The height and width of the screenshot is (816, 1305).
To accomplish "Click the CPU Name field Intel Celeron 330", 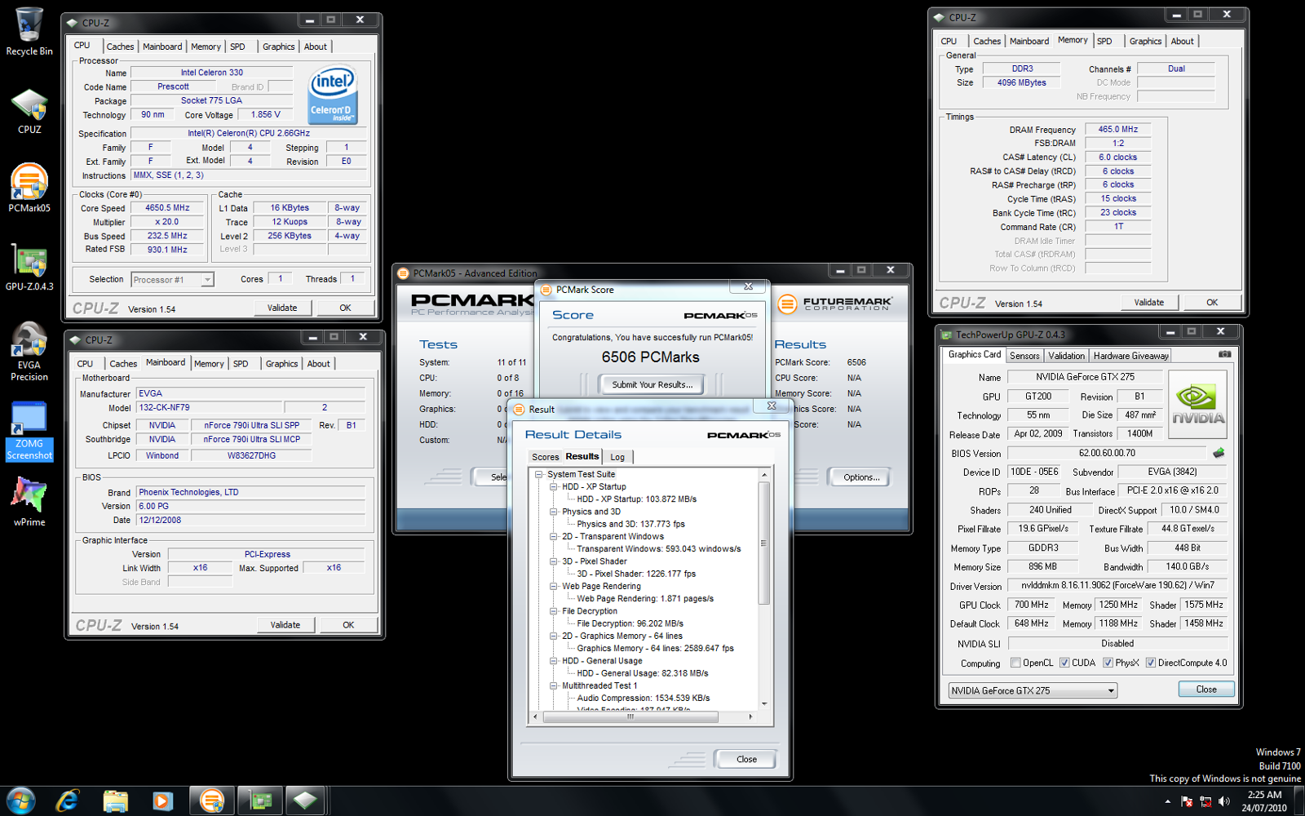I will (211, 73).
